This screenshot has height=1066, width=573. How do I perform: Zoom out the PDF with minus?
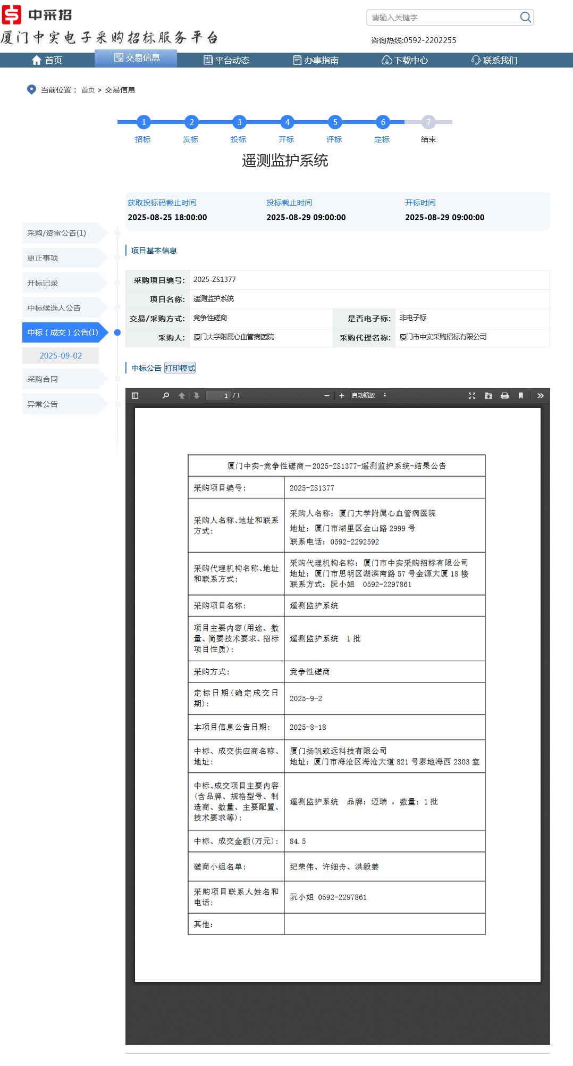(326, 396)
